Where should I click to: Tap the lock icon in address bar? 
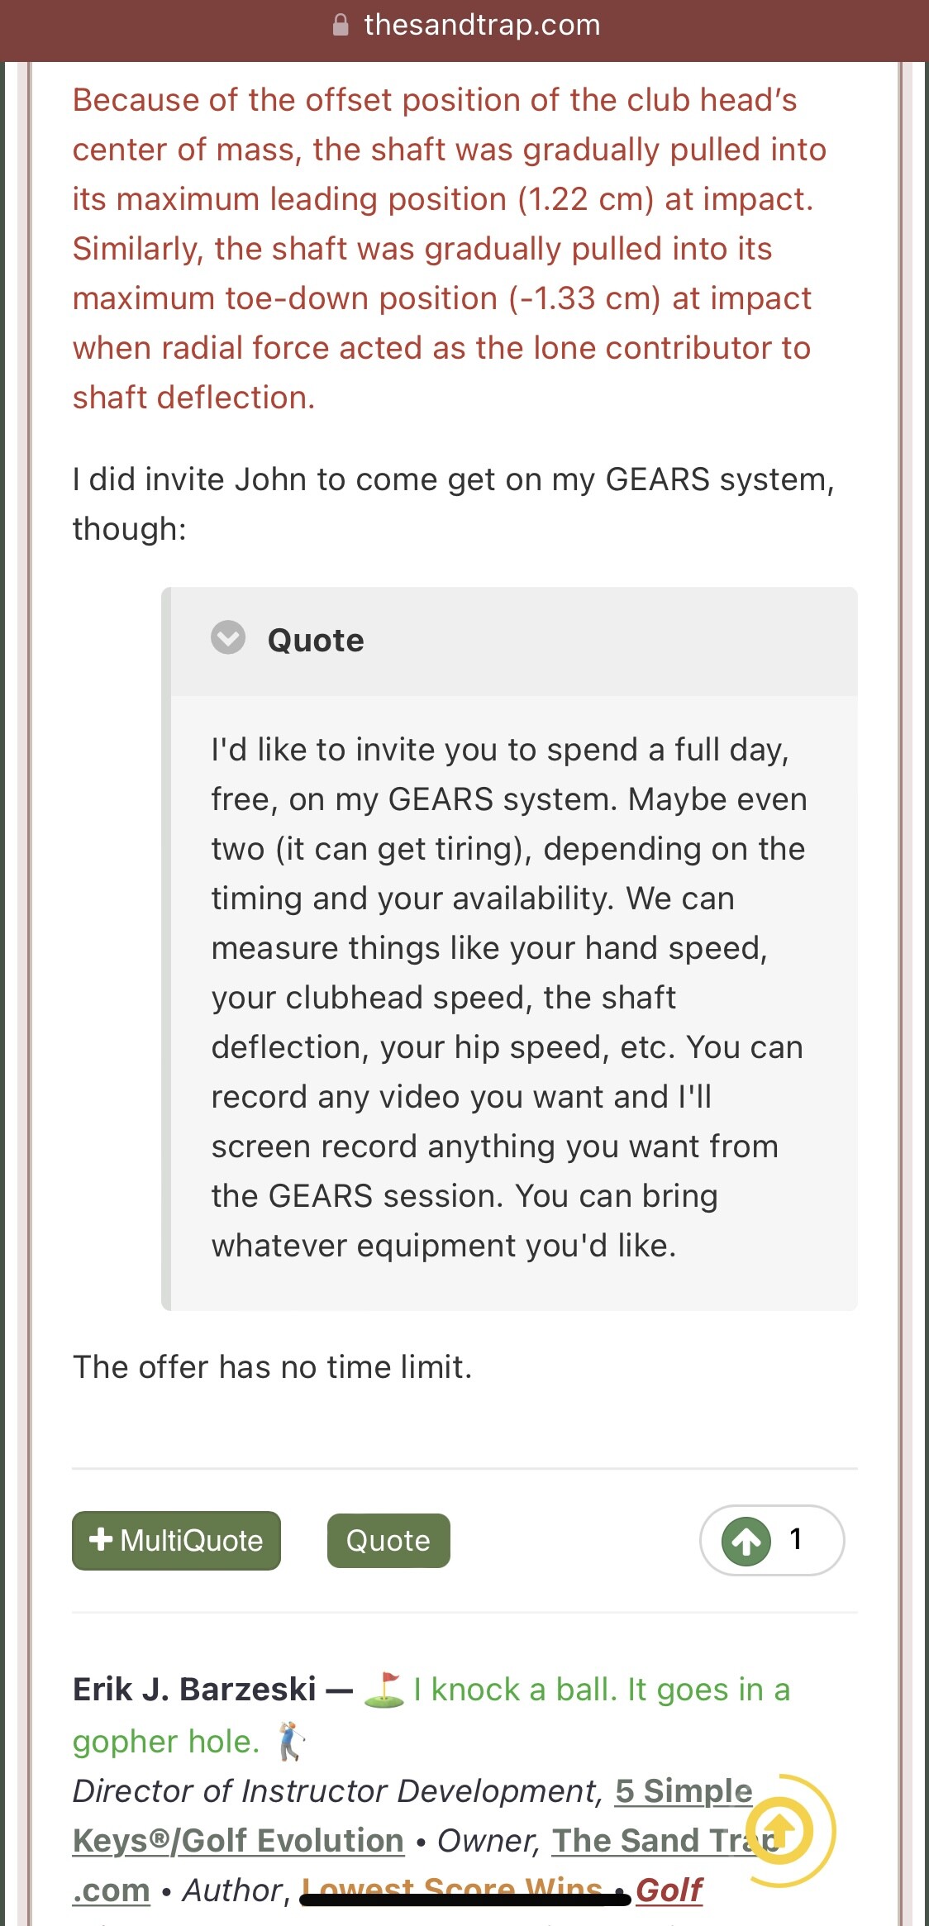click(341, 26)
